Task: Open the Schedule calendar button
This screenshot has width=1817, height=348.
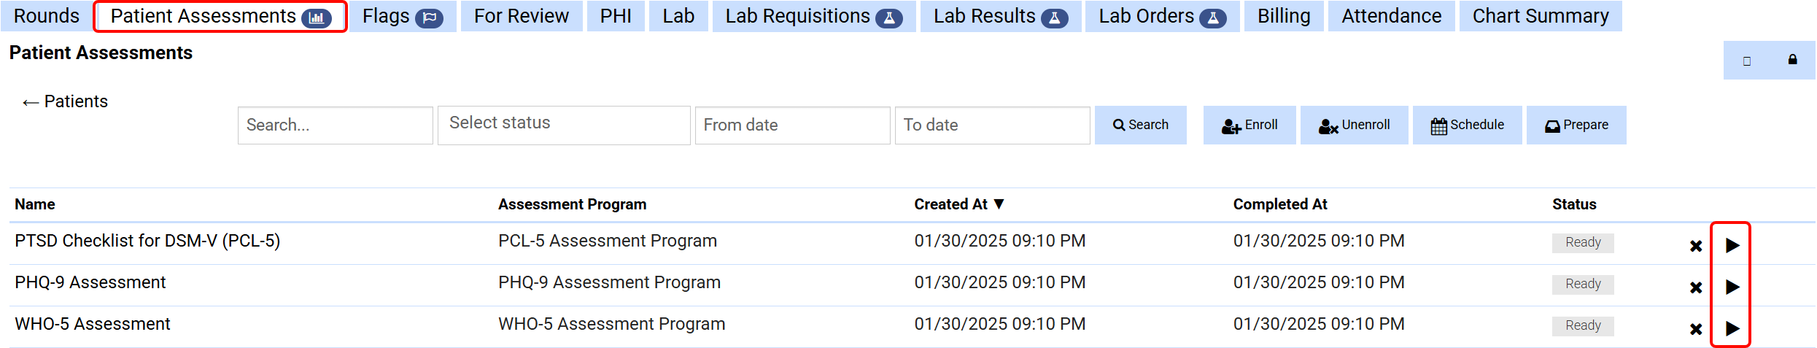Action: pyautogui.click(x=1467, y=125)
